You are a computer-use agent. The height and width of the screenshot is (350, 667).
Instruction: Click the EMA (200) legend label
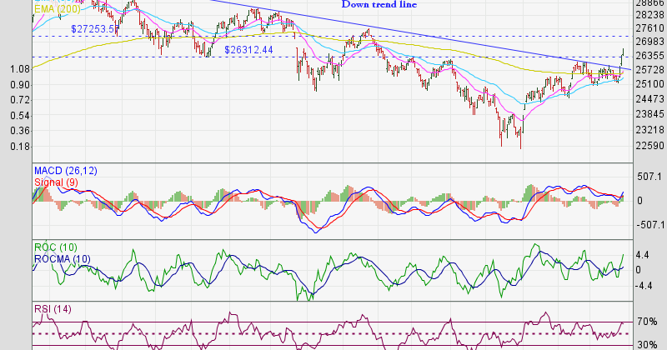click(x=58, y=9)
